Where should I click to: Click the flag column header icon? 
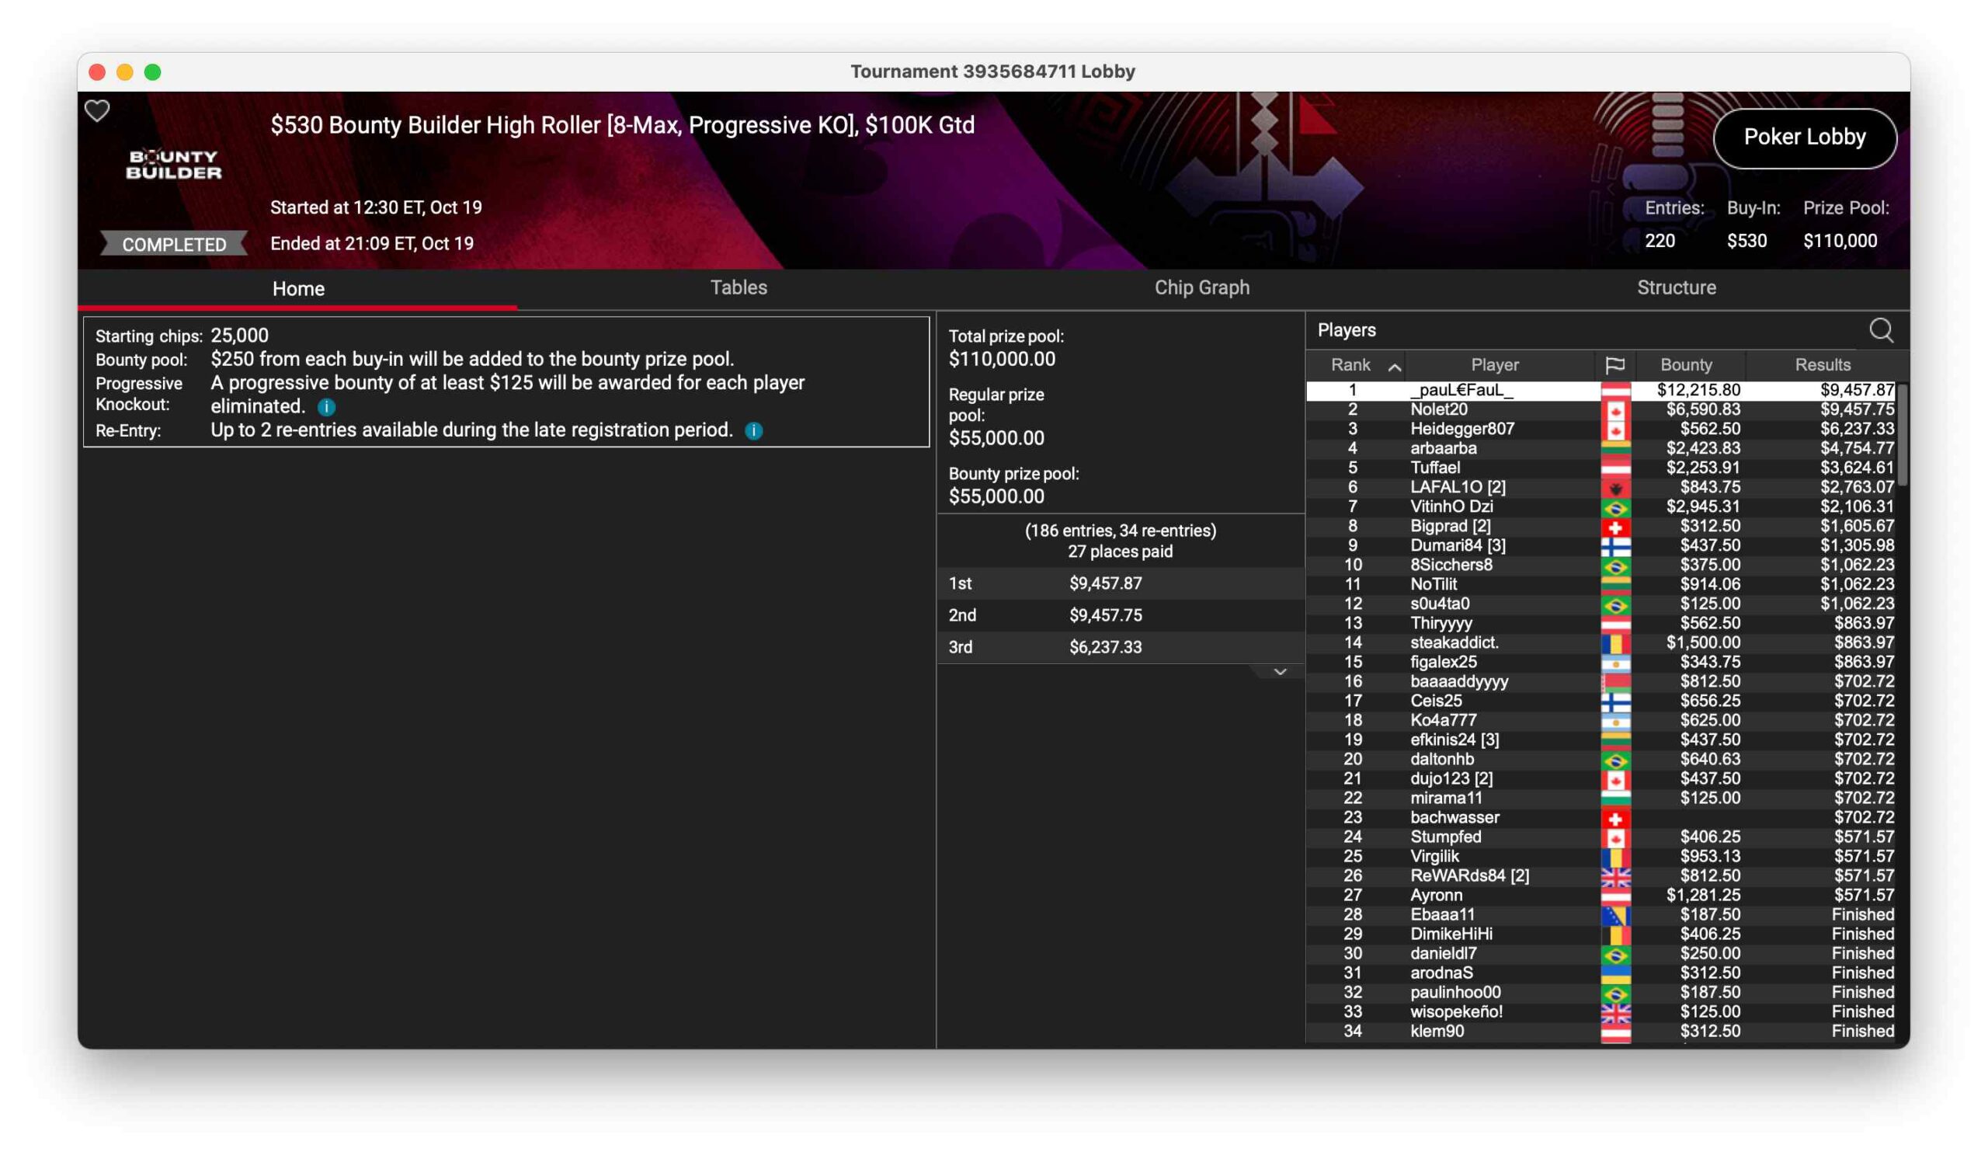click(x=1614, y=365)
